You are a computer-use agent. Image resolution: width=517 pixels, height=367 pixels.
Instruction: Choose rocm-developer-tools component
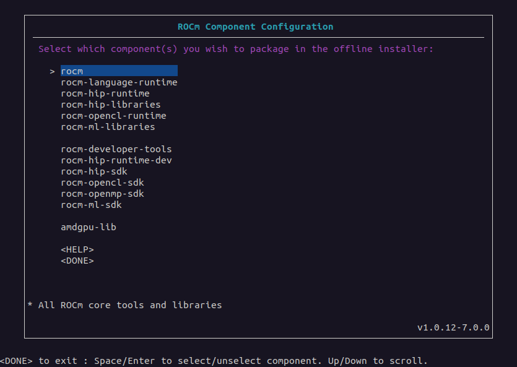point(116,149)
